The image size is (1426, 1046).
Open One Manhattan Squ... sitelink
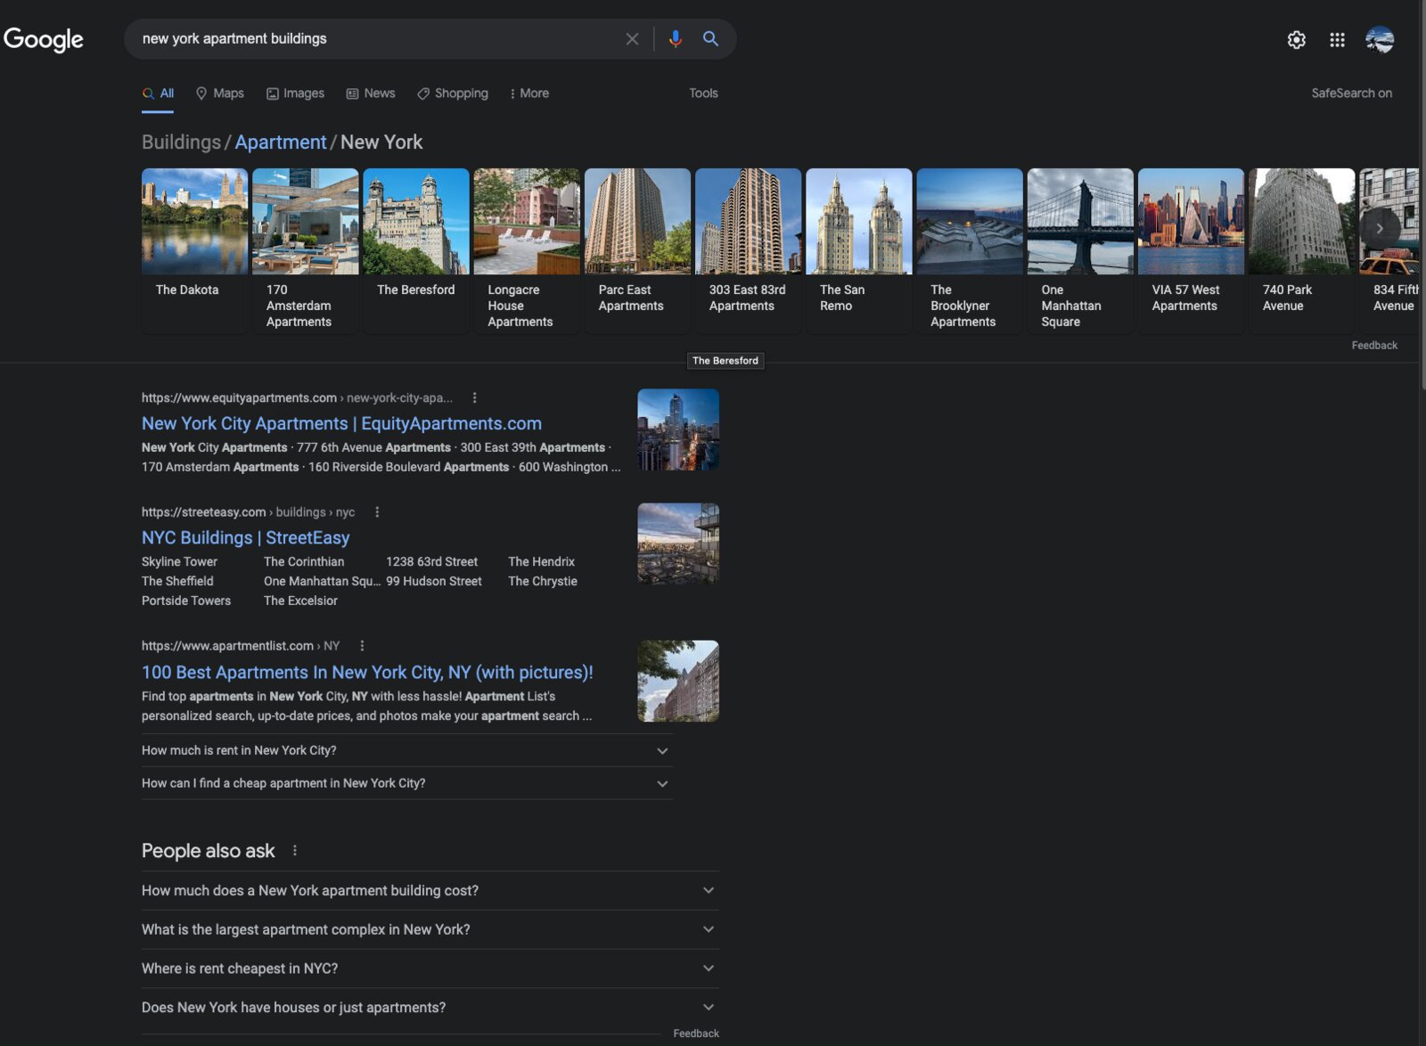[x=322, y=582]
